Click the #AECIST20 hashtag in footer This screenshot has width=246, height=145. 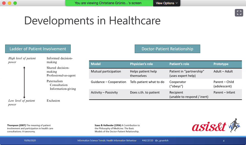[147, 141]
